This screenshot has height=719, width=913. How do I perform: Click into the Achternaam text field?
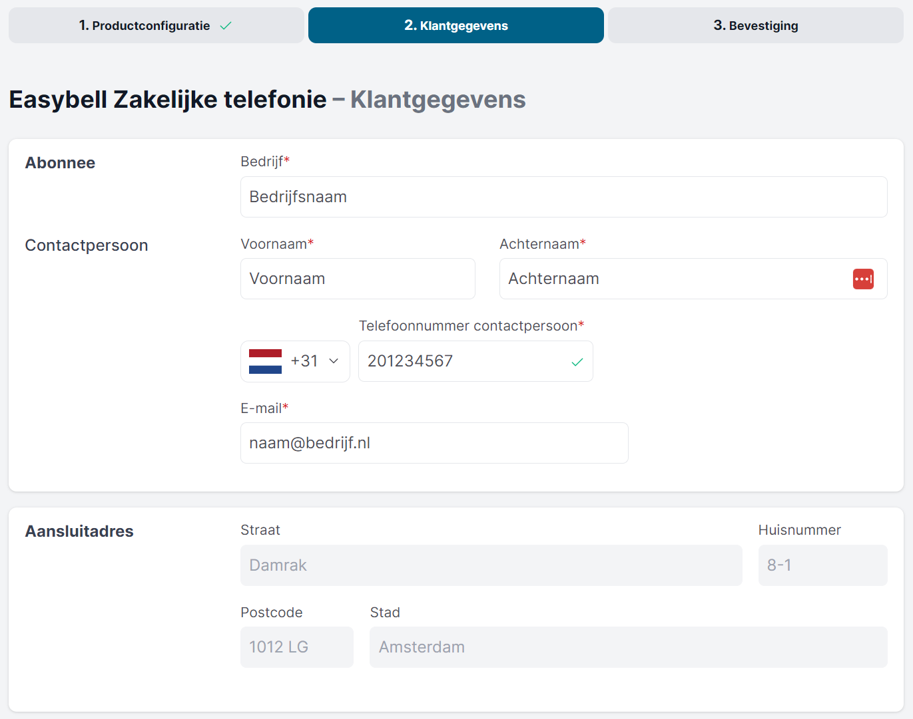point(673,279)
